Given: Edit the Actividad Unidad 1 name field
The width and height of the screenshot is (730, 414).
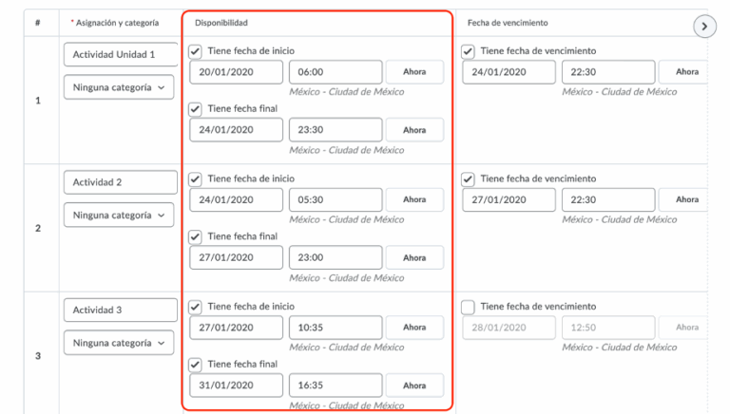Looking at the screenshot, I should pyautogui.click(x=120, y=55).
